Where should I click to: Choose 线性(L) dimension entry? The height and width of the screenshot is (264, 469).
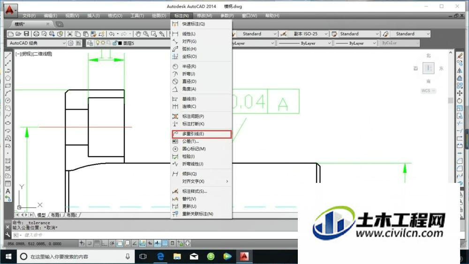201,34
